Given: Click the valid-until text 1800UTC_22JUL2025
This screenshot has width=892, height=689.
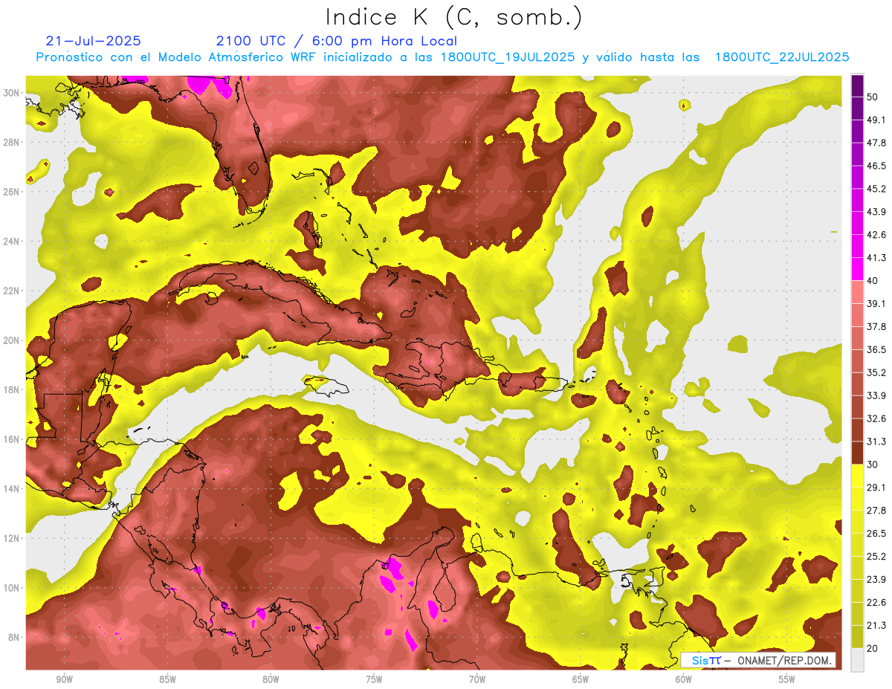Looking at the screenshot, I should point(782,57).
